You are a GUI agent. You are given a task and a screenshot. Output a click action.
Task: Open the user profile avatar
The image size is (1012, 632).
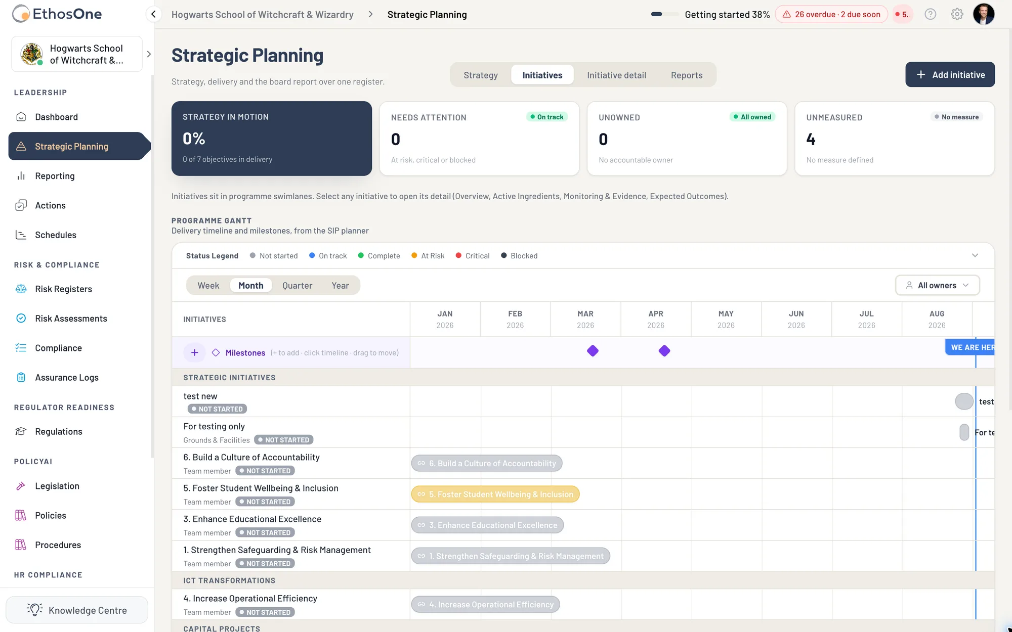[x=984, y=14]
